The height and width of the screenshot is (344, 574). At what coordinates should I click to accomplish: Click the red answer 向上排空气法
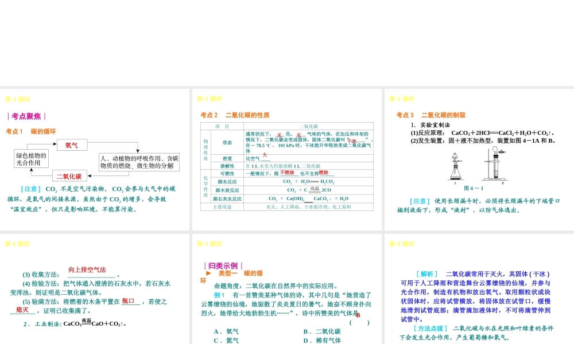click(x=87, y=270)
